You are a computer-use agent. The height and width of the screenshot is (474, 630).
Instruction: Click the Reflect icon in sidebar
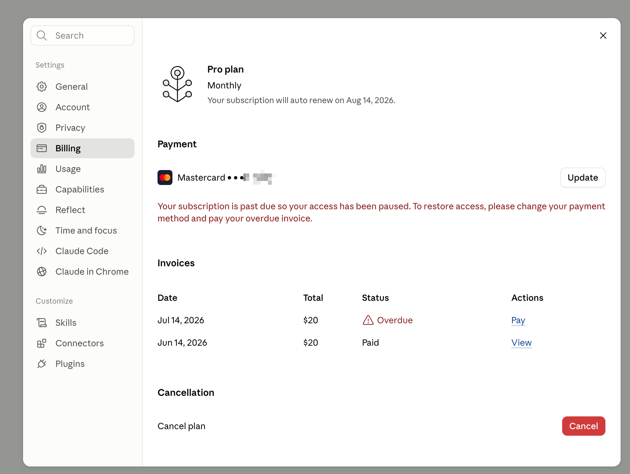42,210
